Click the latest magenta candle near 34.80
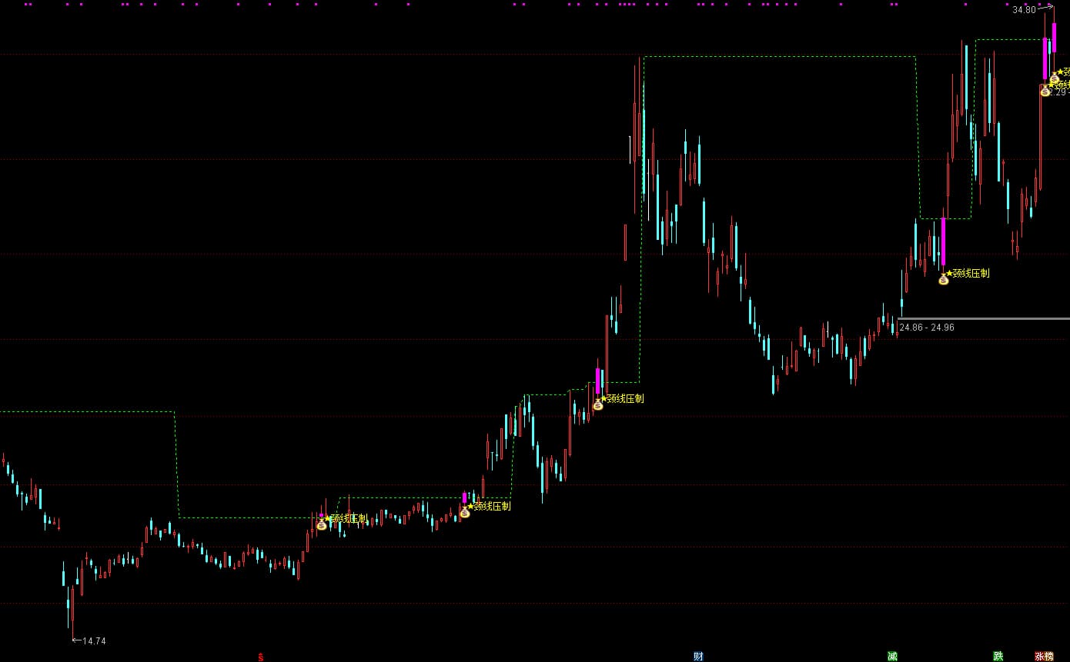Screen dimensions: 1070x662 pyautogui.click(x=1054, y=38)
